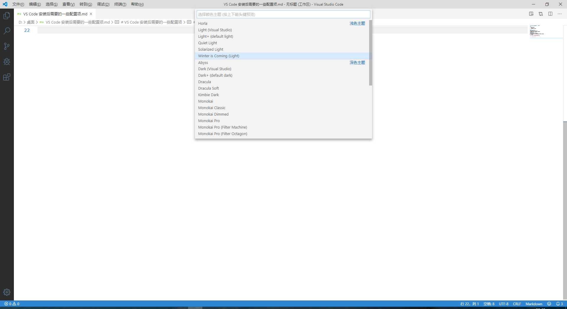Click the errors and warnings status indicator
The image size is (567, 309).
[x=12, y=304]
